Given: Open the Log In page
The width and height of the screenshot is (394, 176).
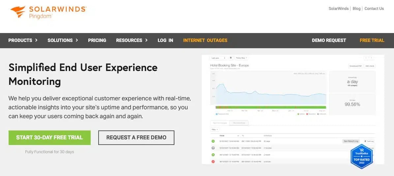Looking at the screenshot, I should [x=165, y=40].
